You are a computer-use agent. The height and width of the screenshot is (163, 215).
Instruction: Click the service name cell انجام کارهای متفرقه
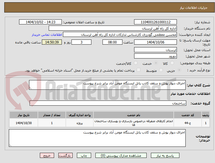(x=134, y=123)
